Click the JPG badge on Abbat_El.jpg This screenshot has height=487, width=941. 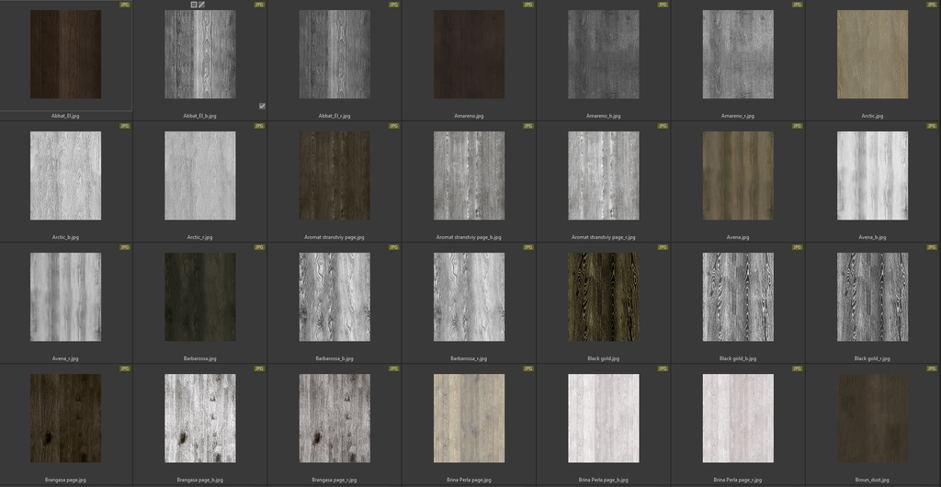pos(125,5)
